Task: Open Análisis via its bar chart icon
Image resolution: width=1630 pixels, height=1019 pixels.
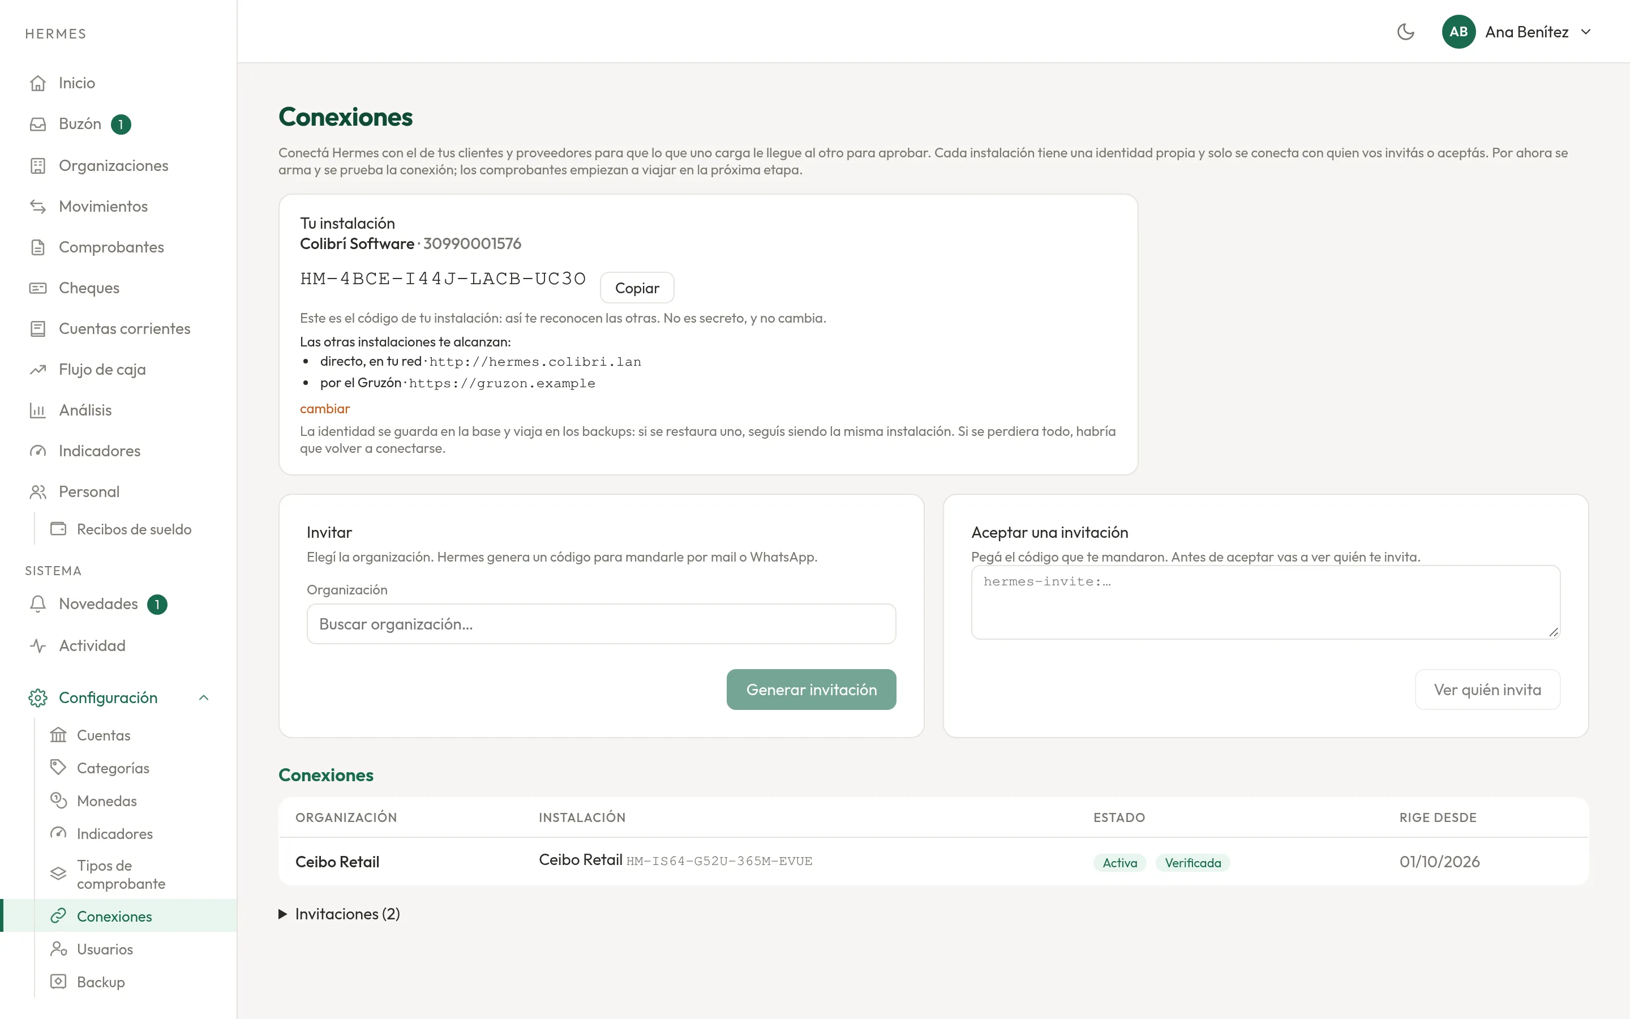Action: [x=38, y=410]
